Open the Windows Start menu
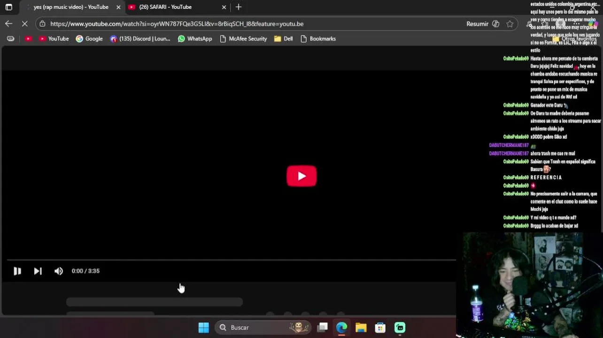 [x=203, y=327]
